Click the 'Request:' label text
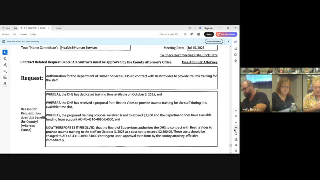 (x=32, y=78)
